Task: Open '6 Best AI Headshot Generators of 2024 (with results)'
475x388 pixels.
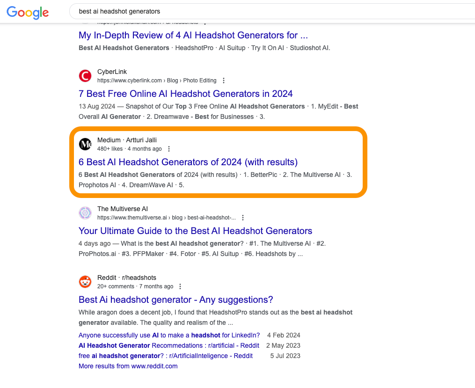Action: (188, 162)
